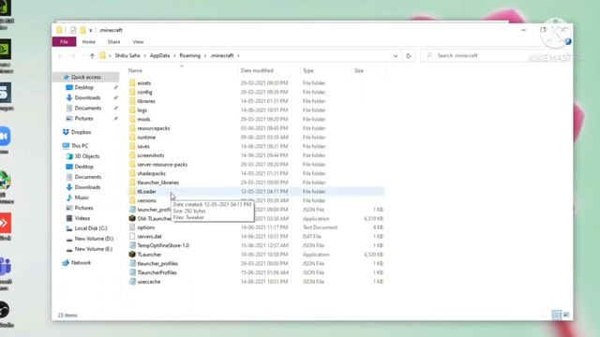Select the tlauncher_libraries folder

pos(158,183)
